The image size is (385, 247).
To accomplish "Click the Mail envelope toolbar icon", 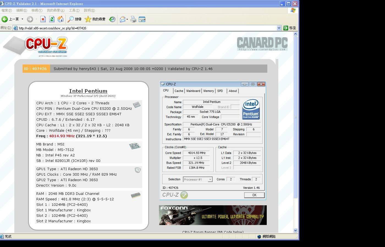I will [123, 19].
